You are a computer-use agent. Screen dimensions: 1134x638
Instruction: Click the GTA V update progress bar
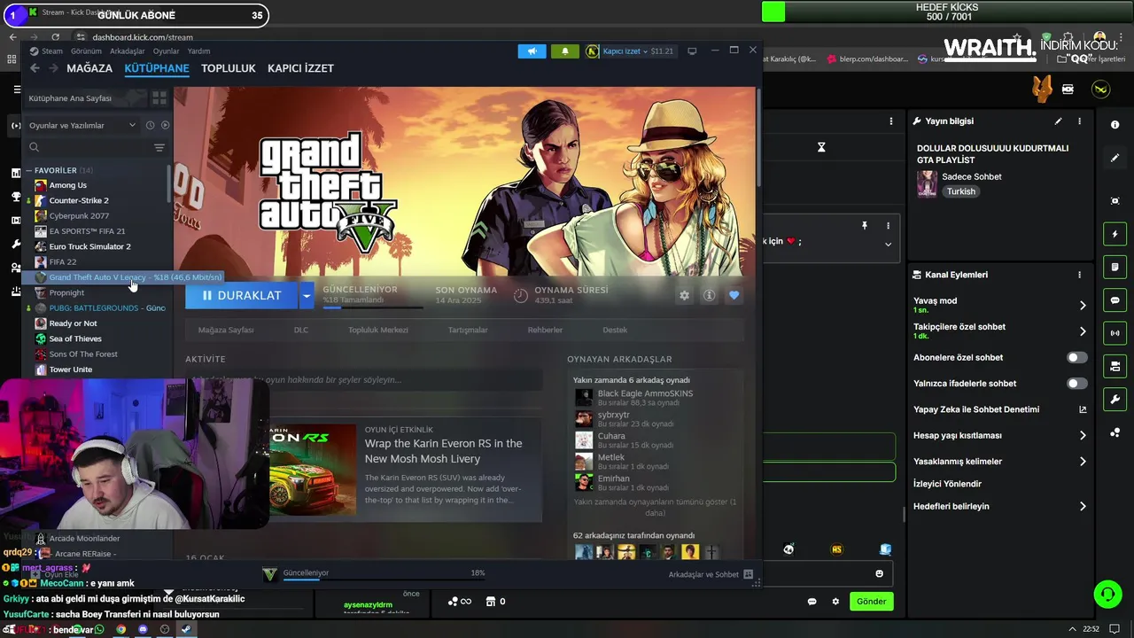pos(373,307)
